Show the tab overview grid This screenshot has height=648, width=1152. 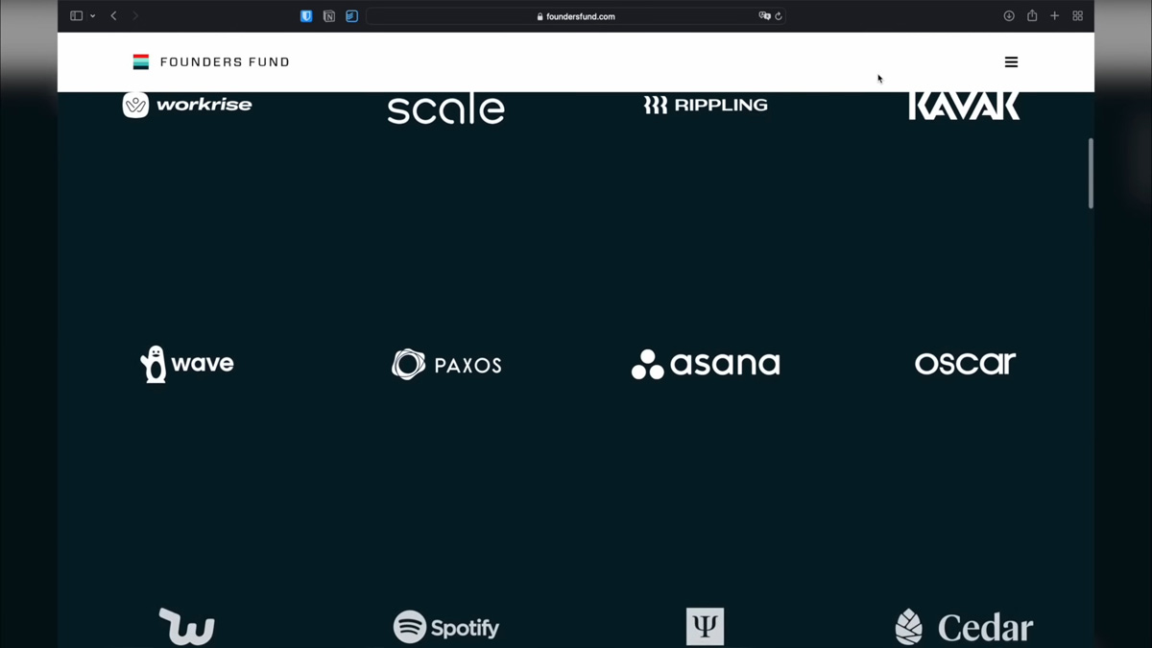click(x=1078, y=16)
